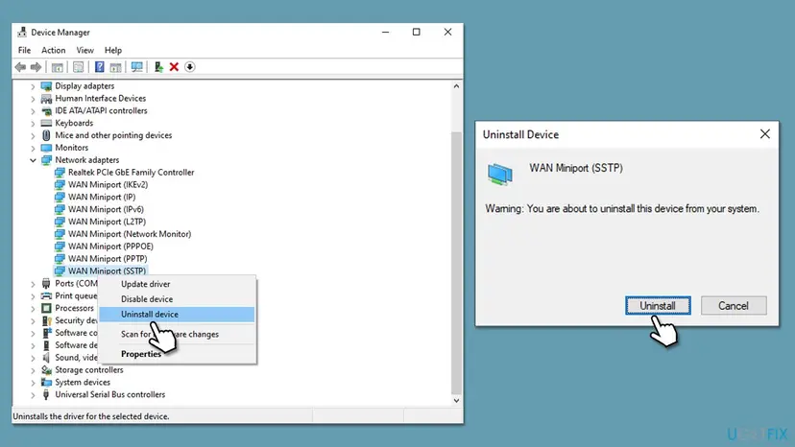Select WAN Miniport (SSTP) in tree
The image size is (795, 447).
[x=107, y=271]
